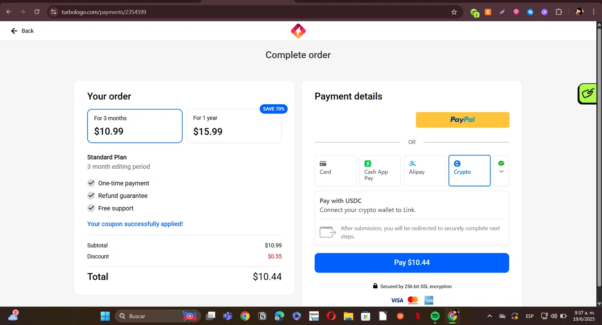Click the address bar URL
Viewport: 602px width, 325px height.
click(x=104, y=12)
